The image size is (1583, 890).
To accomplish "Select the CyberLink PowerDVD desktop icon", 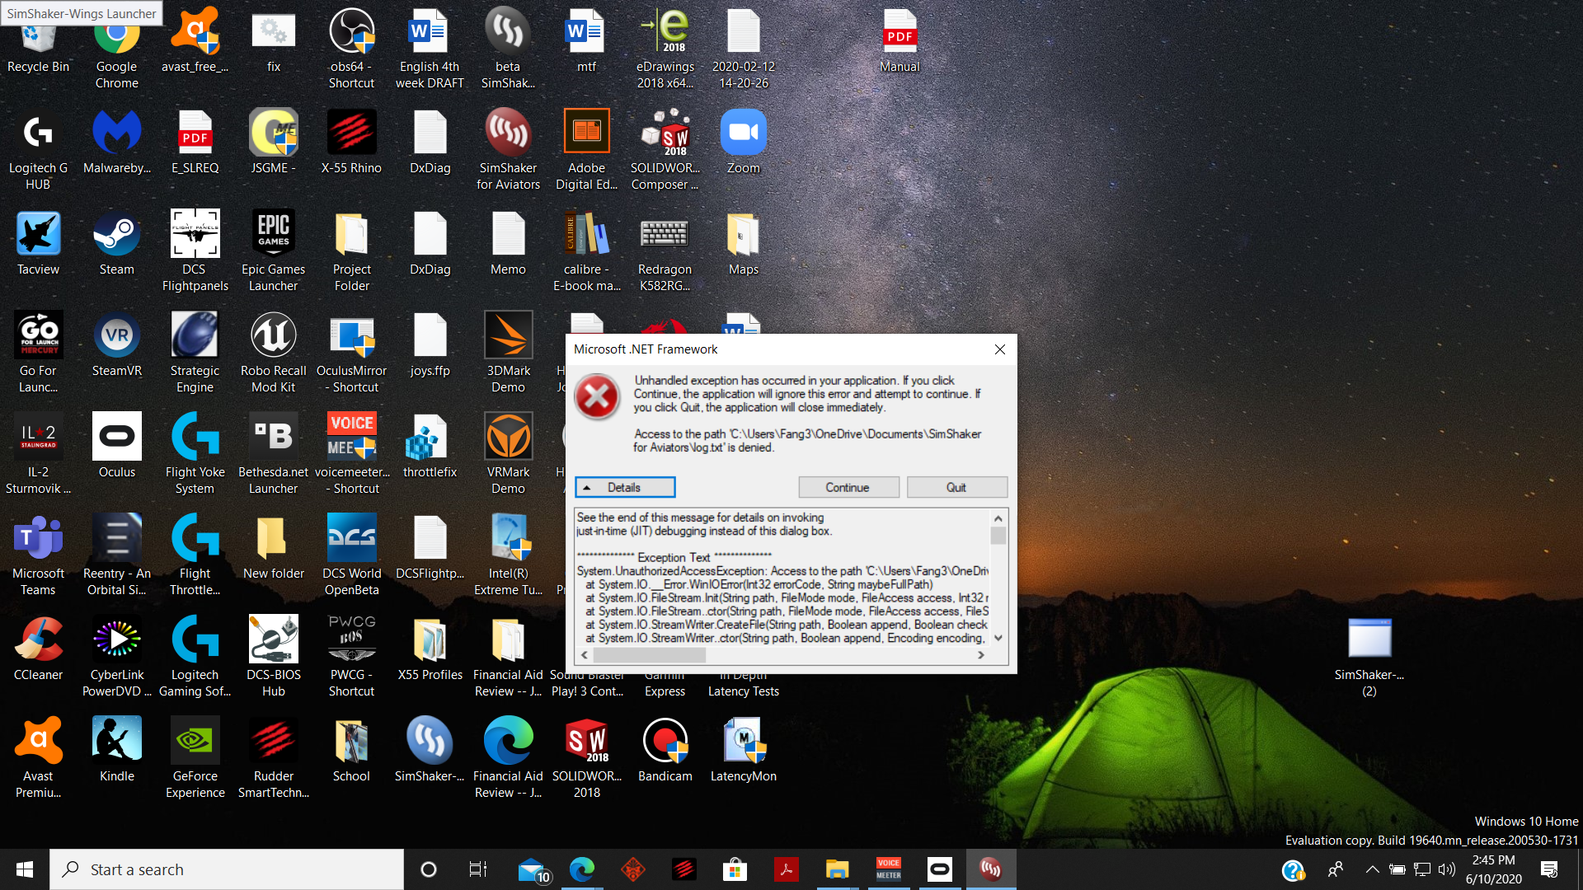I will coord(116,658).
